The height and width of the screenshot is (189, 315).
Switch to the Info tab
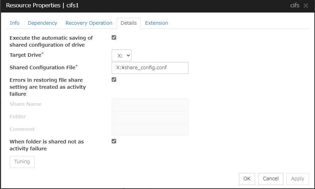point(15,23)
